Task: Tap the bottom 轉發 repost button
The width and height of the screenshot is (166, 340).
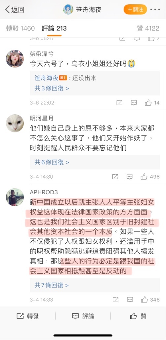Action: tap(28, 316)
